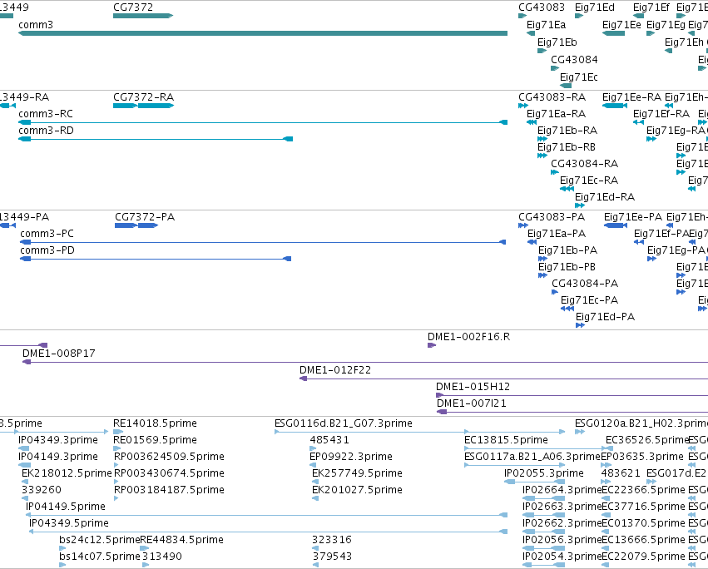Screen dimensions: 708x569
Task: Select the 313490 EST label
Action: click(x=162, y=557)
